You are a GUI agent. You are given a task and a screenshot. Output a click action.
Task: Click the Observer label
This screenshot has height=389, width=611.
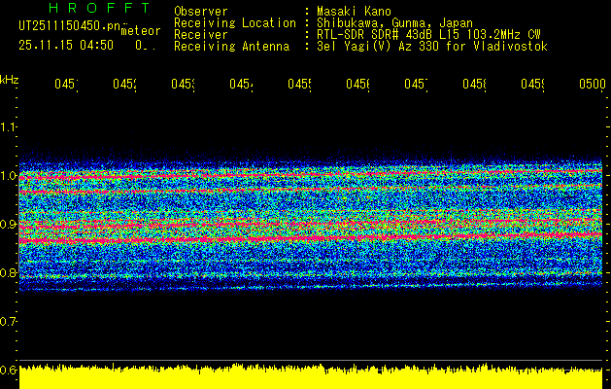pyautogui.click(x=201, y=11)
